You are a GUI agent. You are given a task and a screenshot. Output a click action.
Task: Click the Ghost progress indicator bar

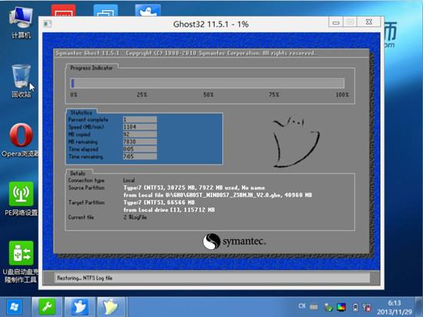[207, 83]
